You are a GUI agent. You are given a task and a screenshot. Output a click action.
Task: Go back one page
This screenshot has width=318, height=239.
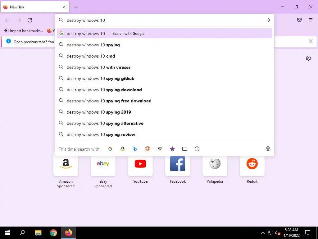pos(7,20)
